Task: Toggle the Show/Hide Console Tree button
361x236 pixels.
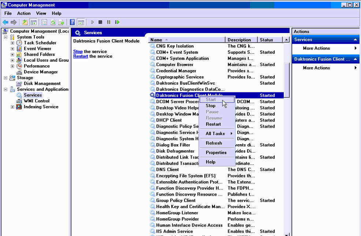Action: (x=33, y=22)
